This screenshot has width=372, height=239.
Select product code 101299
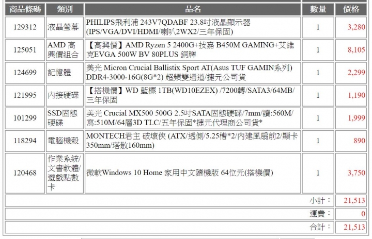point(25,118)
